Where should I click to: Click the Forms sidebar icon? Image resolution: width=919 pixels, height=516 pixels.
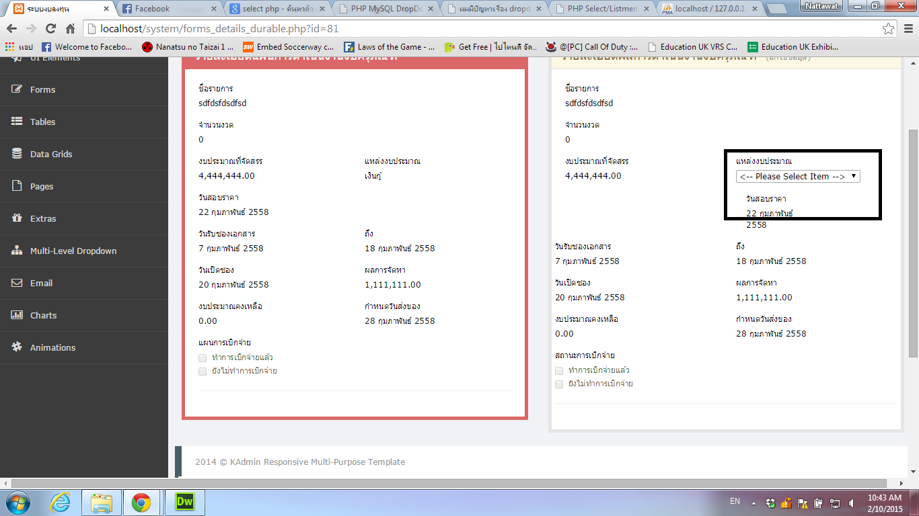pyautogui.click(x=17, y=89)
